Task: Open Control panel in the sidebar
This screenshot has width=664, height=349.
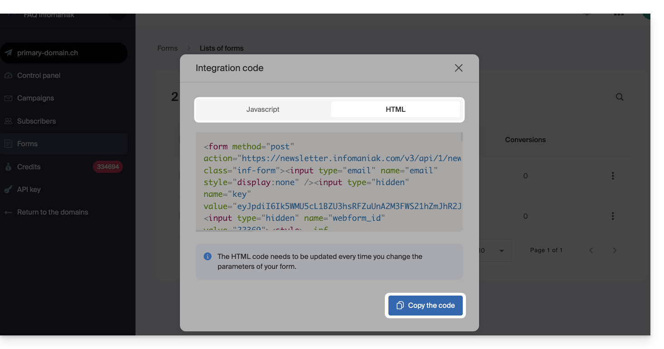Action: pos(39,76)
